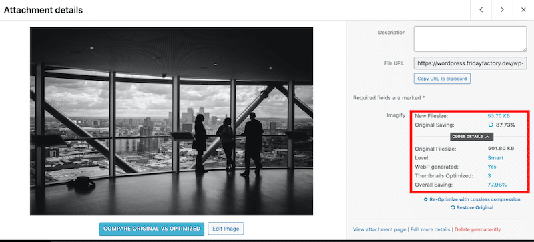Select the File URL field
534x242 pixels.
pos(470,63)
